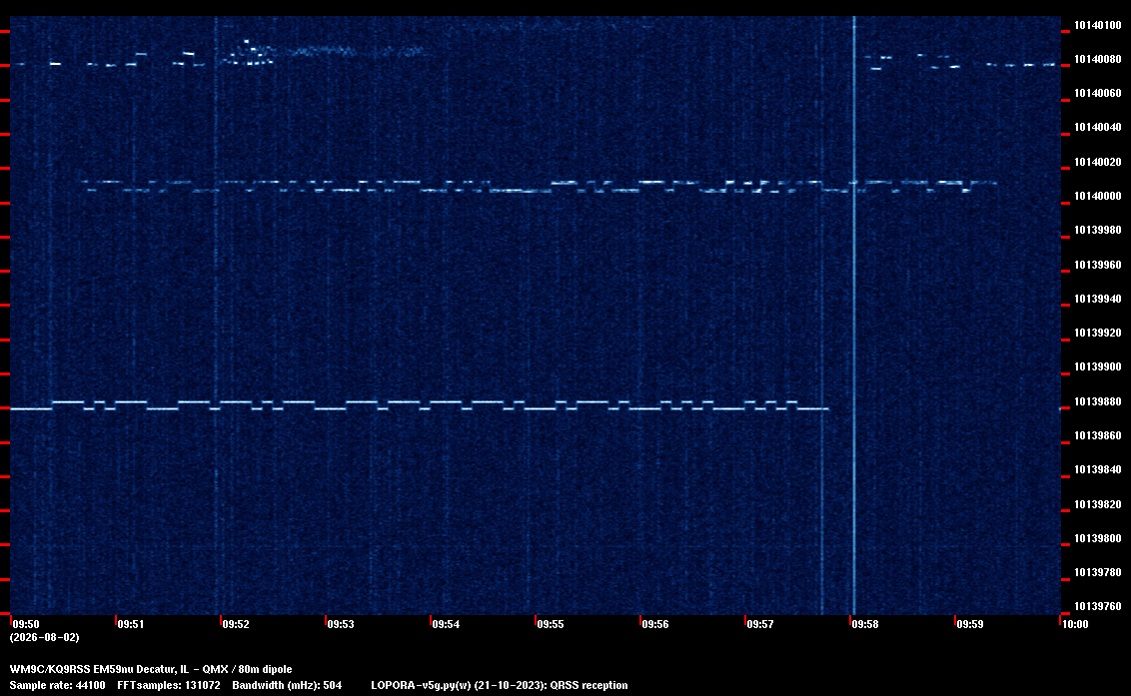Click the 09:50 time label
This screenshot has height=696, width=1131.
[x=26, y=624]
